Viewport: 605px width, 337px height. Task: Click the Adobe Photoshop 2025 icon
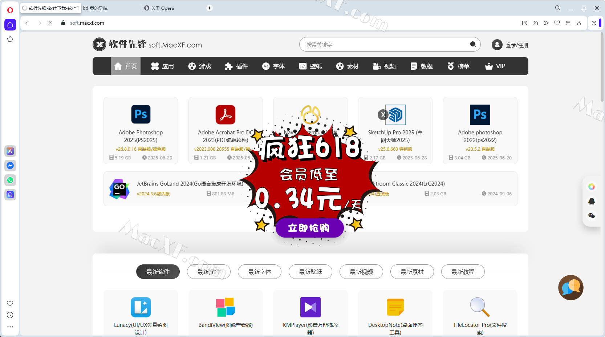coord(141,114)
